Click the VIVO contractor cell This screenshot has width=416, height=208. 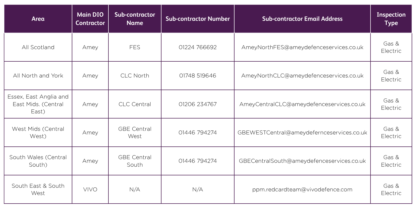tap(90, 190)
